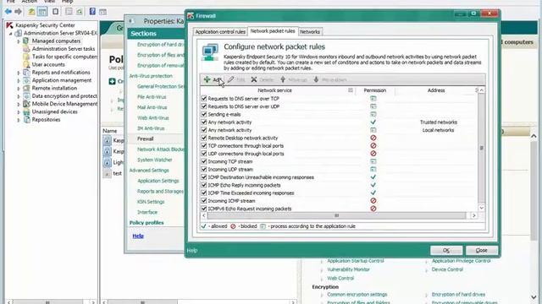Toggle Incoming UDP stream checkbox
This screenshot has width=542, height=304.
[x=204, y=169]
